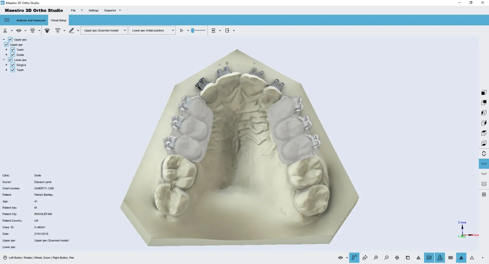Activate the pan move tool
The height and width of the screenshot is (264, 489).
365,258
